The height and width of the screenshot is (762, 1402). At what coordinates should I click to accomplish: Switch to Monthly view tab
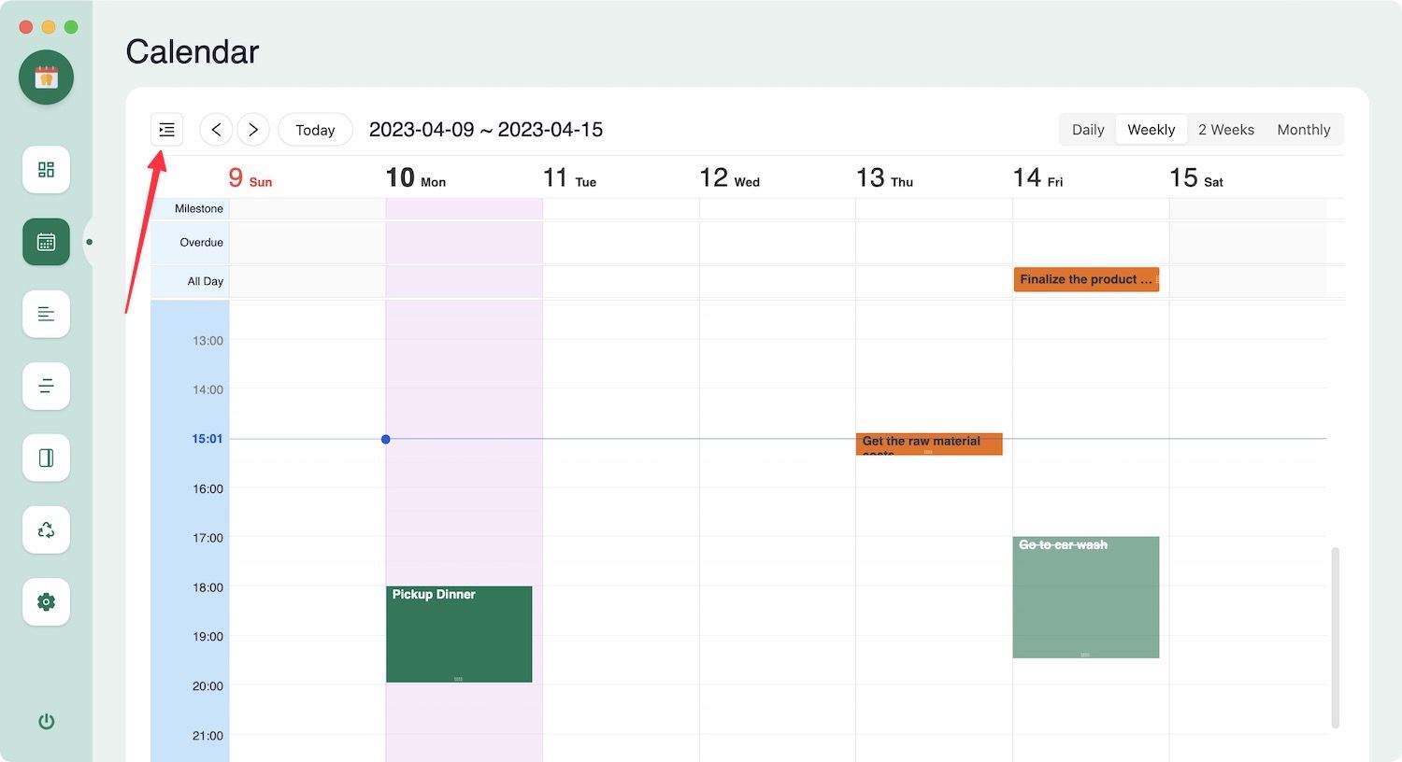click(x=1303, y=130)
